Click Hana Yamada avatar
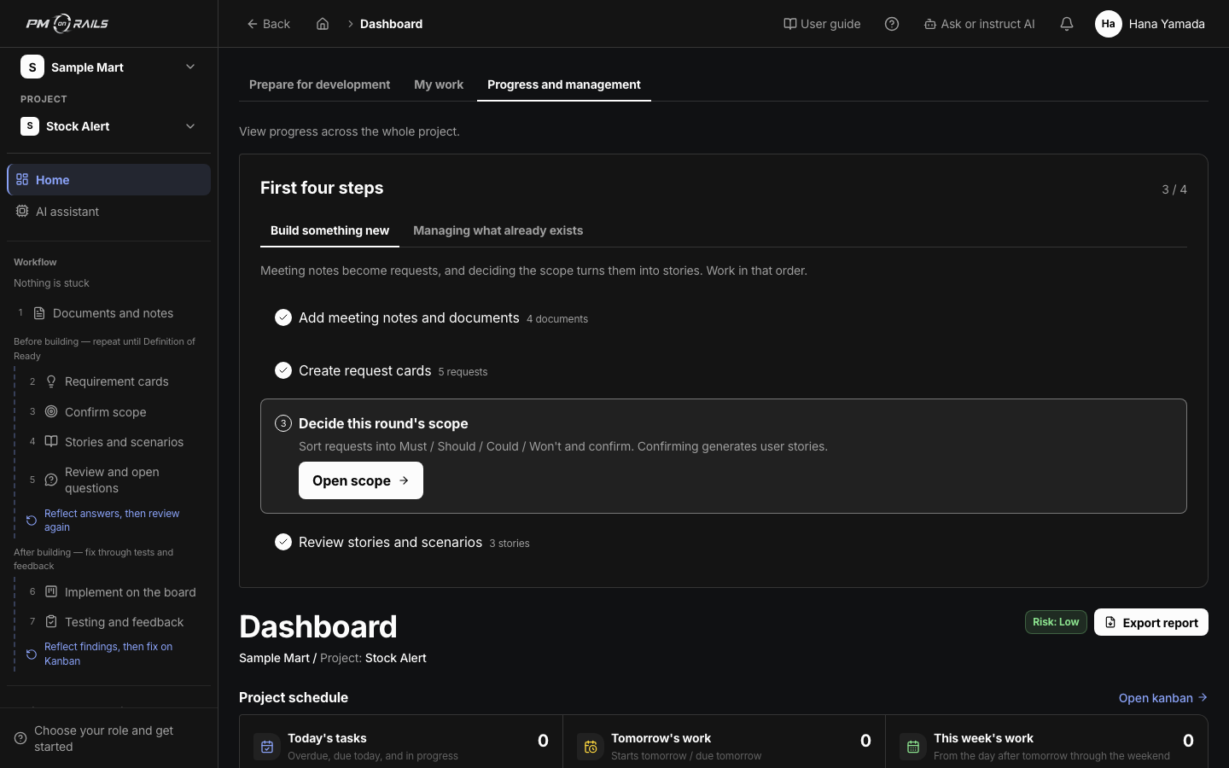This screenshot has height=768, width=1229. pos(1108,24)
